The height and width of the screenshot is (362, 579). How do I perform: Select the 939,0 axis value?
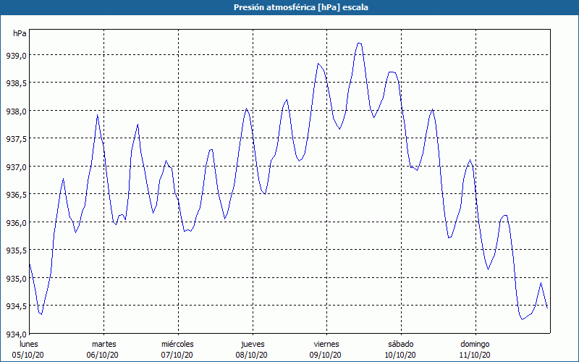[16, 56]
